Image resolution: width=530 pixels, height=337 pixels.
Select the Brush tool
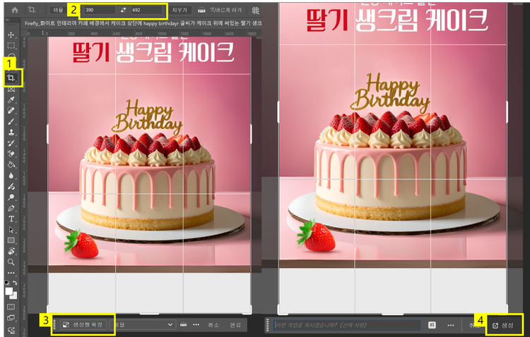[x=11, y=121]
